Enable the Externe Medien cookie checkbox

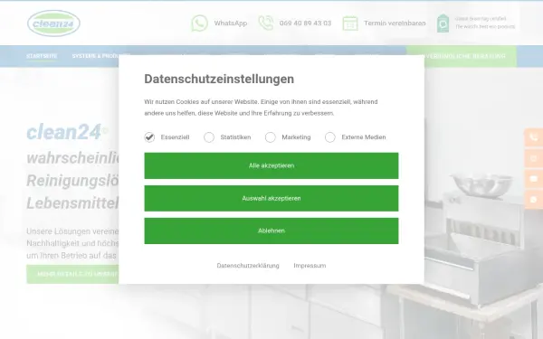click(330, 137)
